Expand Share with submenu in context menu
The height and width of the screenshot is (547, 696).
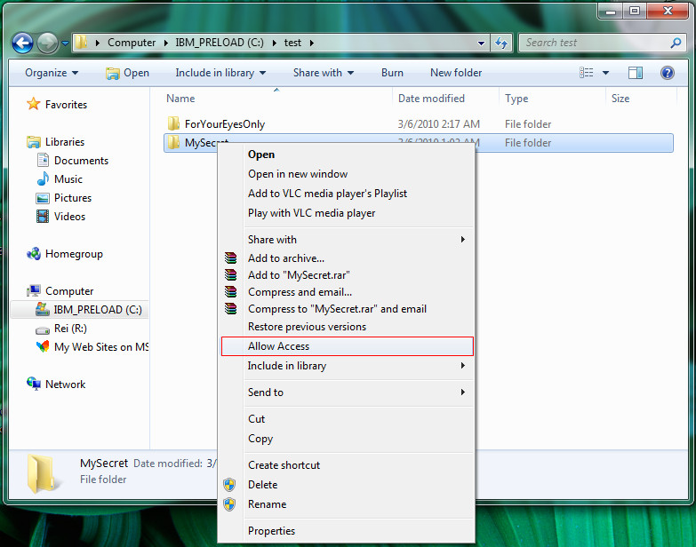(x=348, y=240)
